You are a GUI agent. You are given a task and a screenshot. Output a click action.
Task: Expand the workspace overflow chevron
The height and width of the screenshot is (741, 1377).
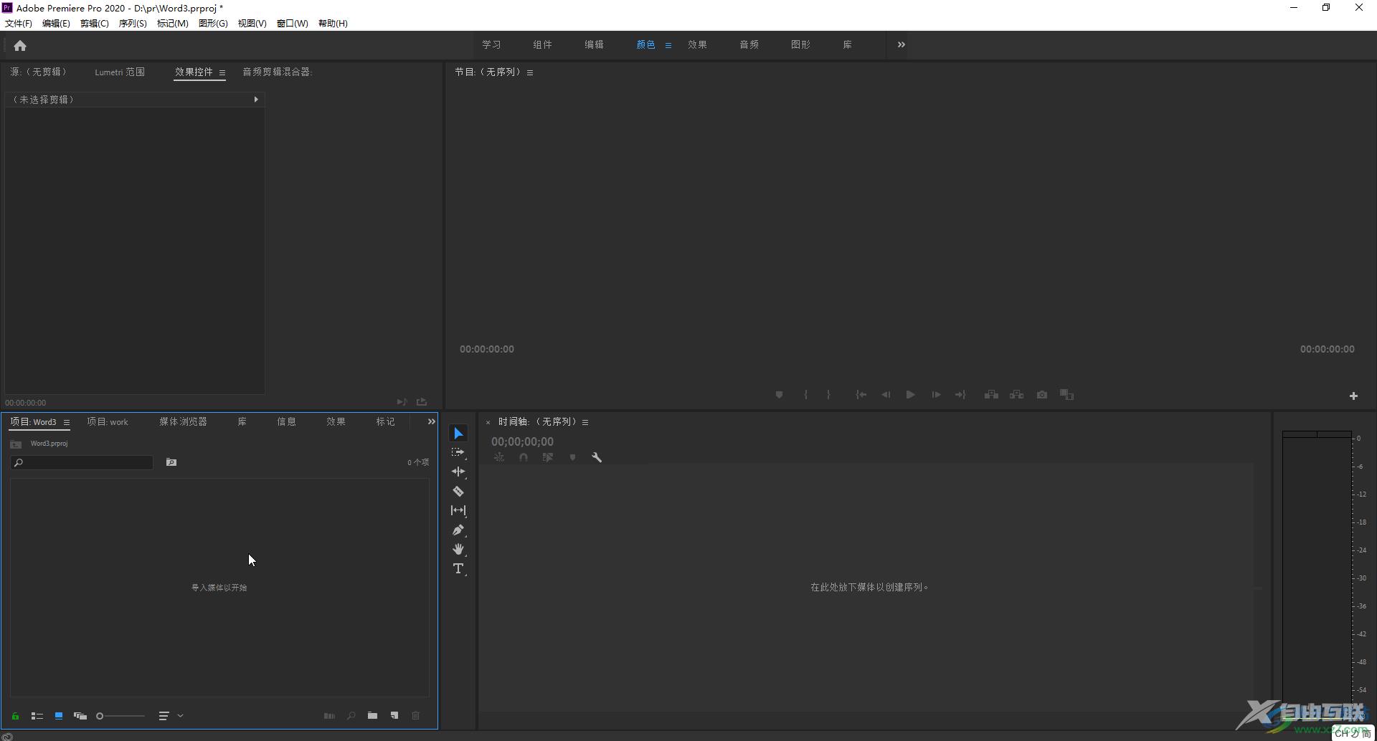(x=902, y=44)
